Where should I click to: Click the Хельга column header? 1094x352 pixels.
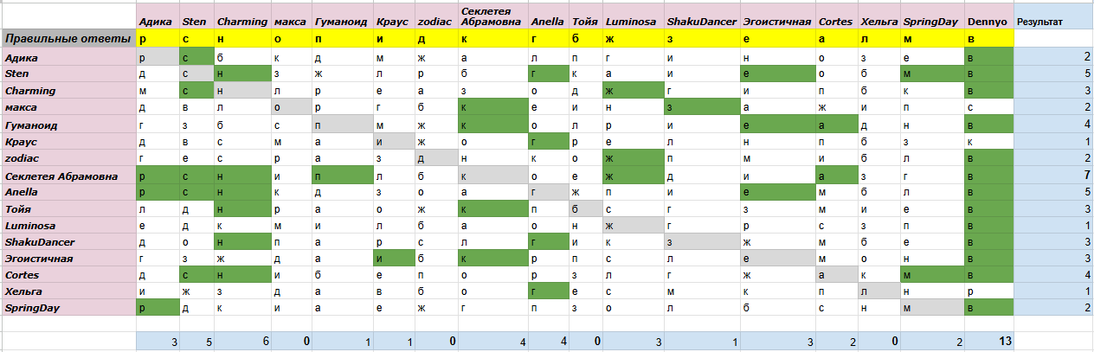(x=878, y=19)
